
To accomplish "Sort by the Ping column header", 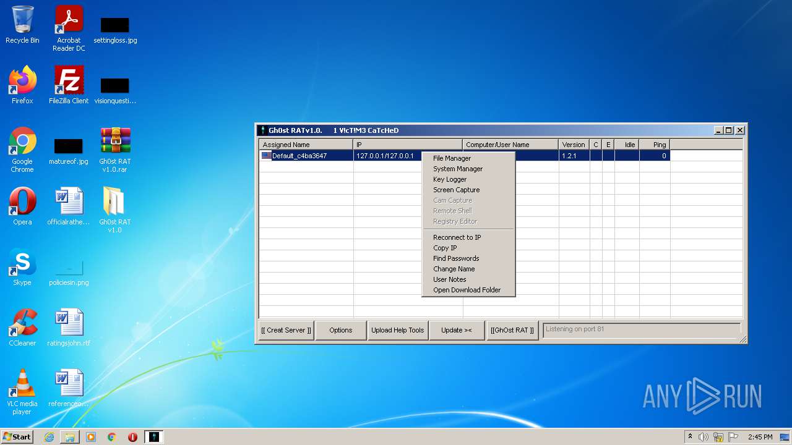I will point(655,145).
